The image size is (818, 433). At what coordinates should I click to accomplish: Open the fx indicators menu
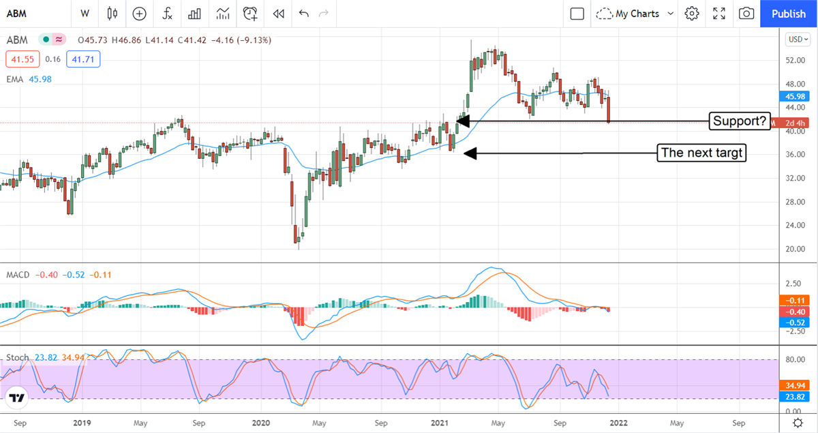167,13
